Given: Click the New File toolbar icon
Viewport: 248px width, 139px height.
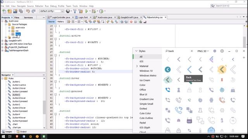Looking at the screenshot, I should 4,11.
